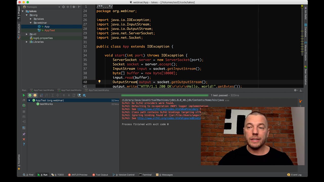Open slf4j noProviders link

tap(168, 109)
